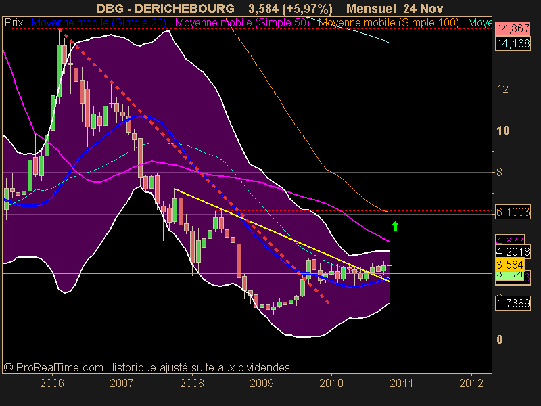This screenshot has width=541, height=406.
Task: Click the 6,1003 resistance price label
Action: [513, 212]
